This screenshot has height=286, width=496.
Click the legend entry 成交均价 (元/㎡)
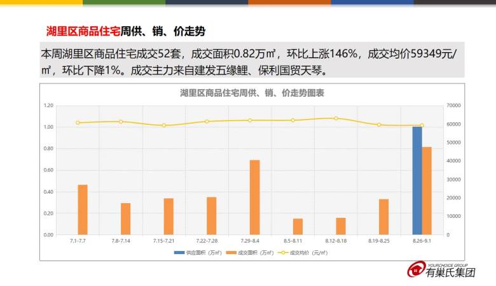303,253
